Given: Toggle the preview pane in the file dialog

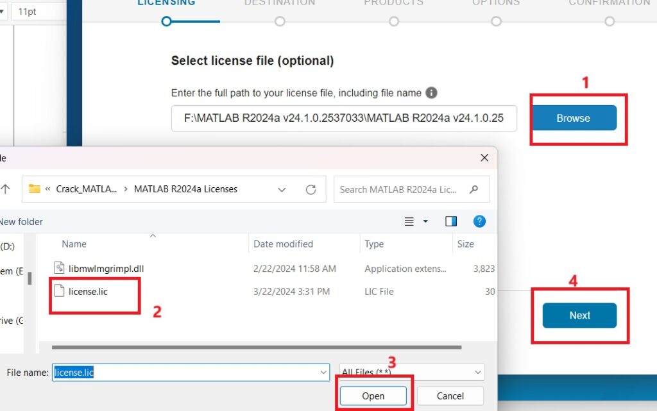Looking at the screenshot, I should pos(450,221).
